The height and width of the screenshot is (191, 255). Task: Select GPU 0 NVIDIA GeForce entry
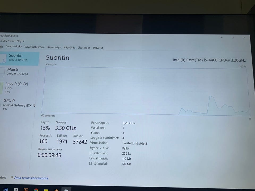(18, 105)
